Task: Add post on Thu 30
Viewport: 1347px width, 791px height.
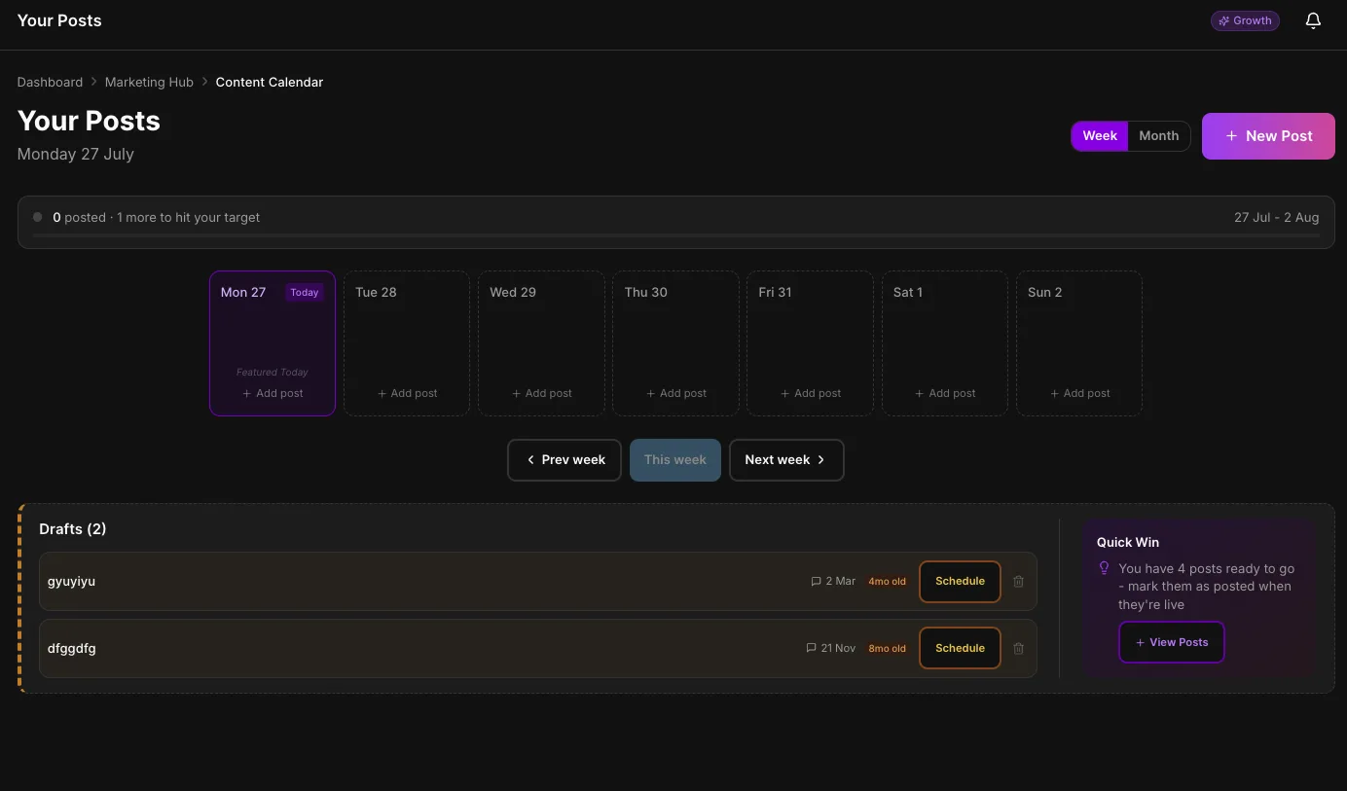Action: click(x=676, y=393)
